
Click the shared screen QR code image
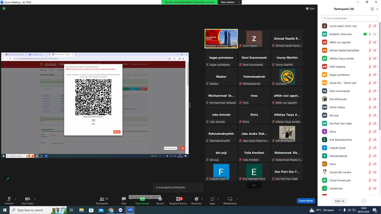coord(93,97)
